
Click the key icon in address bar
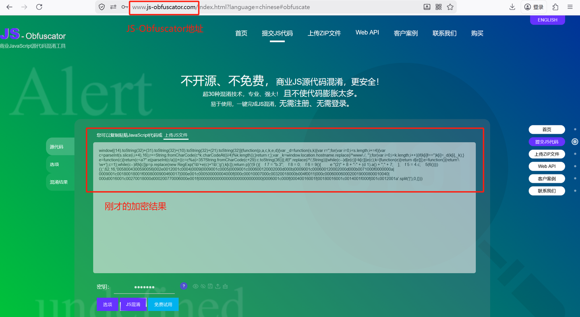(x=124, y=7)
